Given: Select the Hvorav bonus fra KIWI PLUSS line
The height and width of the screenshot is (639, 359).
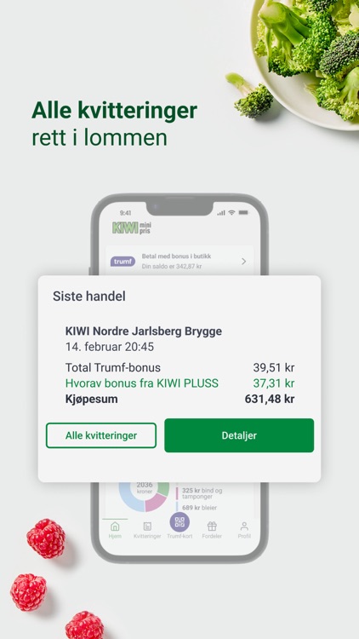Looking at the screenshot, I should (179, 383).
